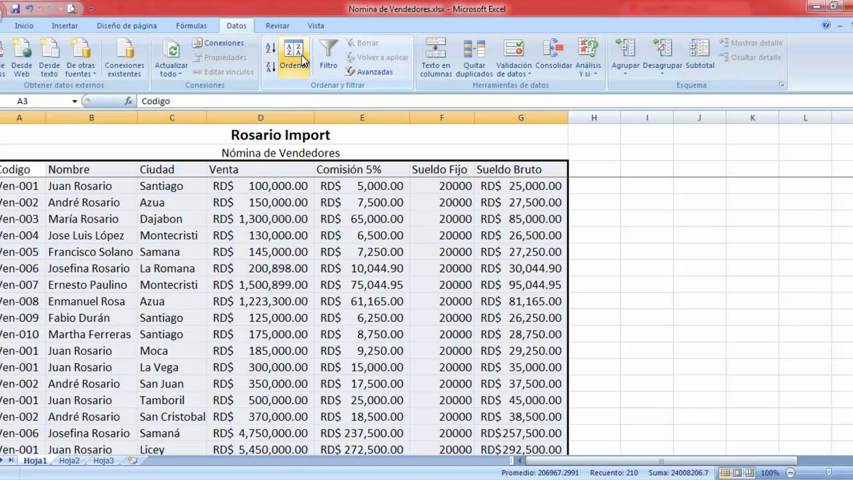Open Esquema dialog launcher
The image size is (853, 480).
pyautogui.click(x=782, y=85)
